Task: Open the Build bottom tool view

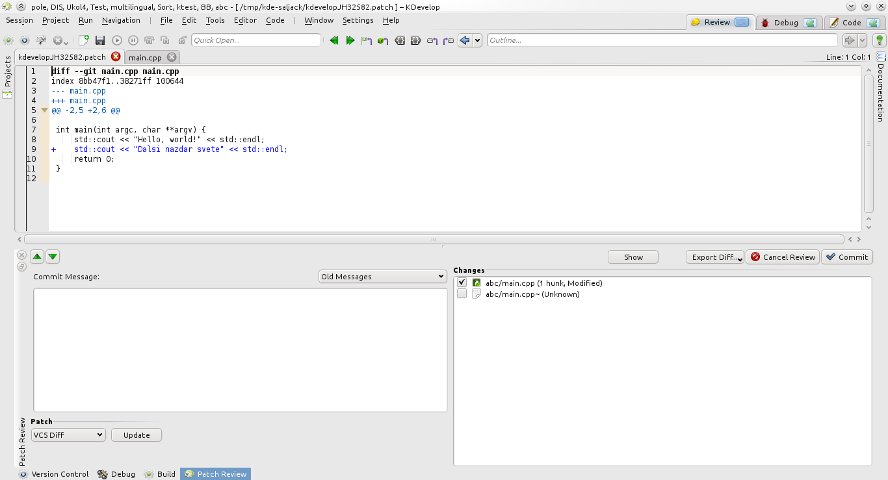Action: 160,474
